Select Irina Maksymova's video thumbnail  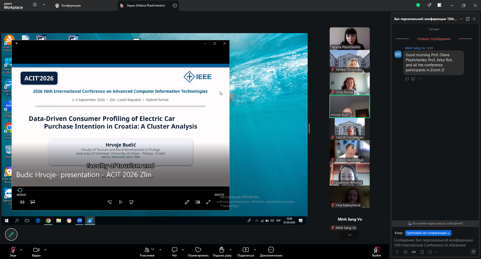350,197
